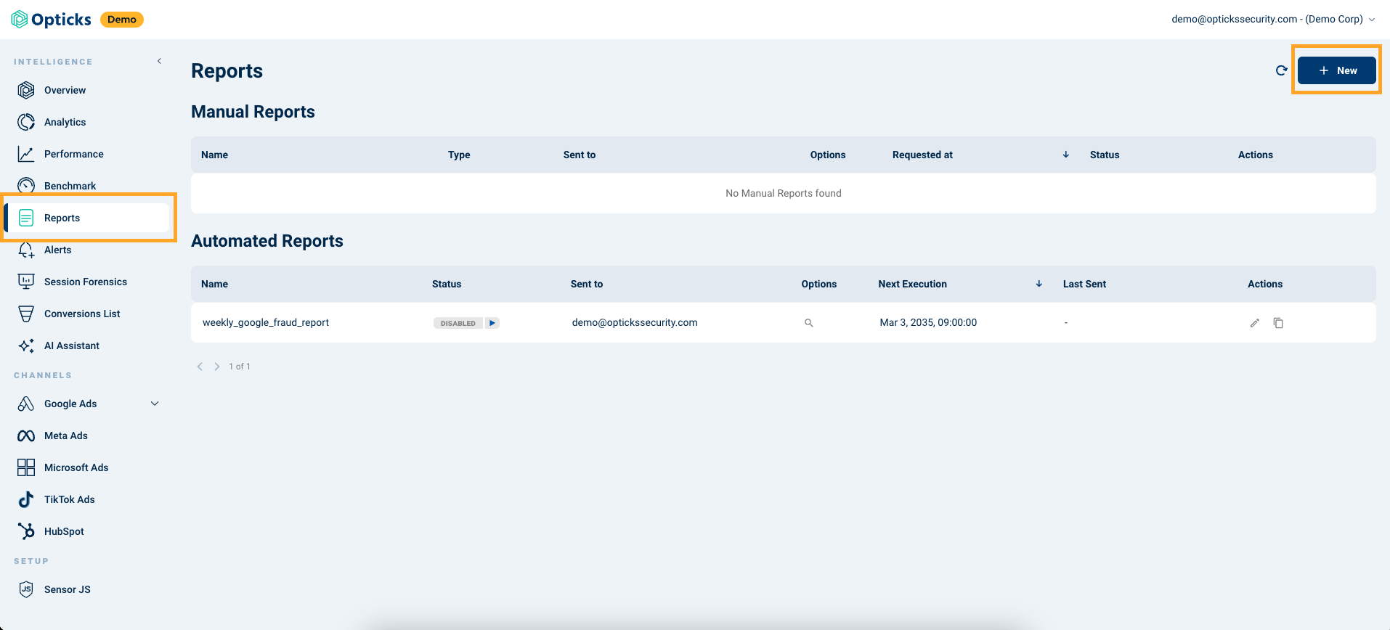Screen dimensions: 1390x630
Task: Click the Meta Ads logo icon
Action: [26, 435]
